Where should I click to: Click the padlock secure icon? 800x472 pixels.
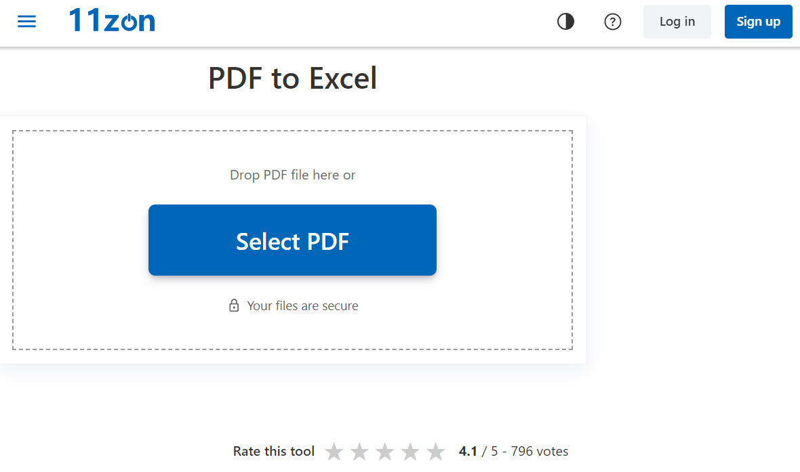[x=234, y=305]
